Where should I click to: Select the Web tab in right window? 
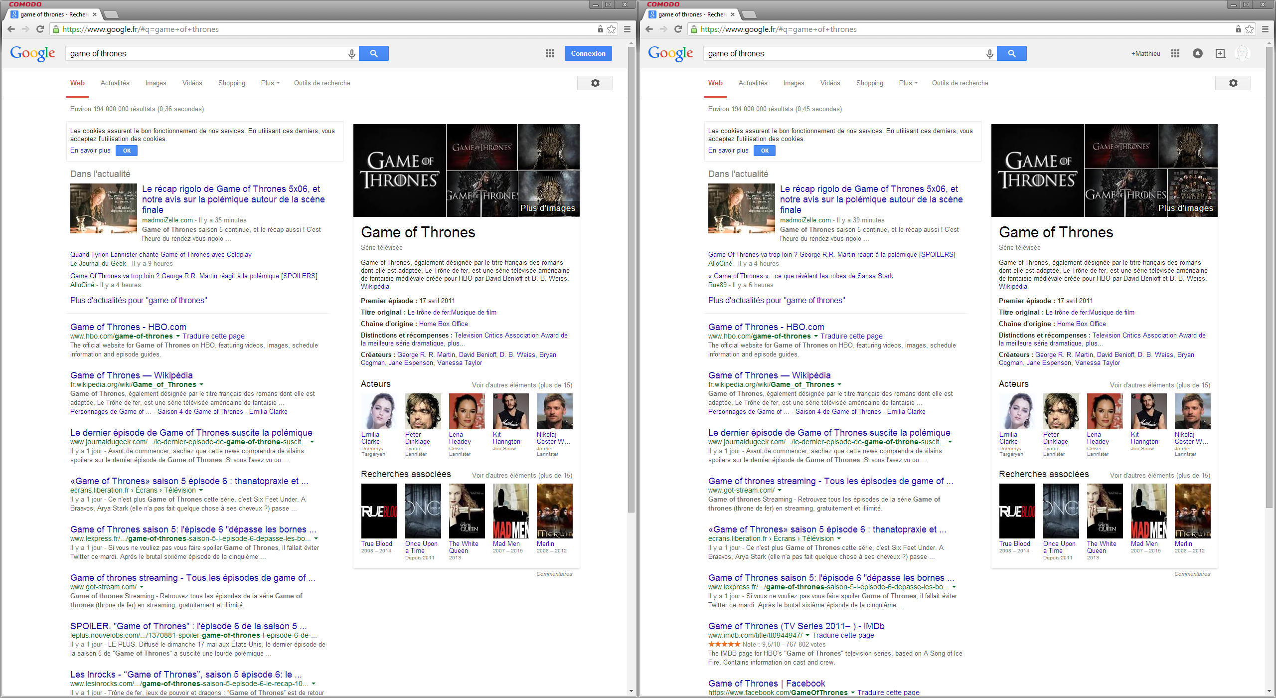(x=715, y=83)
